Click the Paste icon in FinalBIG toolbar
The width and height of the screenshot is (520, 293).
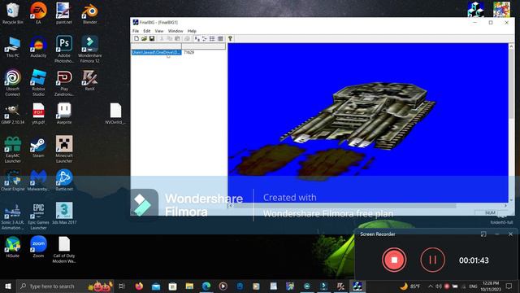[177, 38]
